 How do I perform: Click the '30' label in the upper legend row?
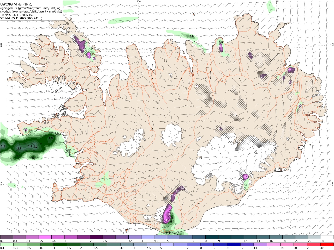323,241
